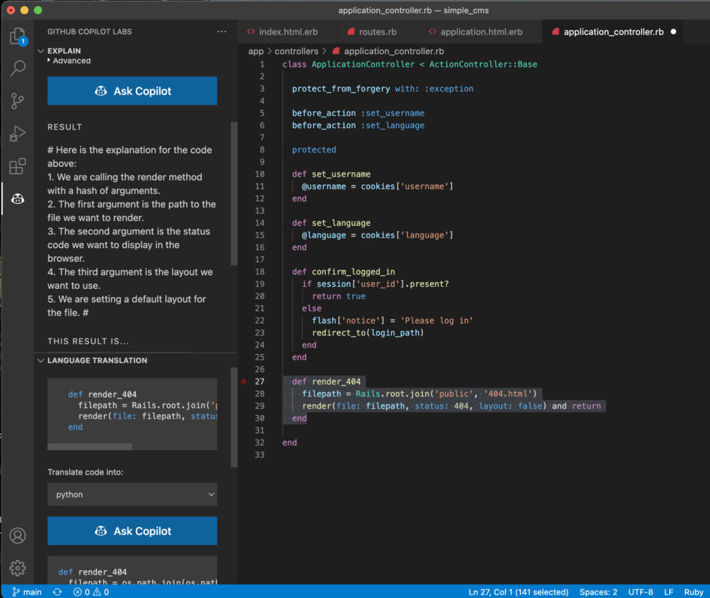This screenshot has width=710, height=598.
Task: Click the 'return true' line on line 20
Action: pos(338,296)
